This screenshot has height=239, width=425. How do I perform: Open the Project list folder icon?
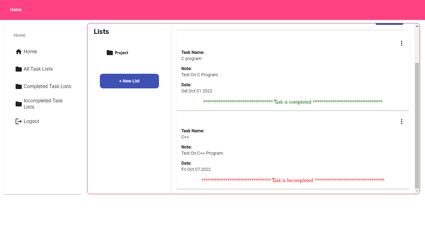(x=110, y=53)
